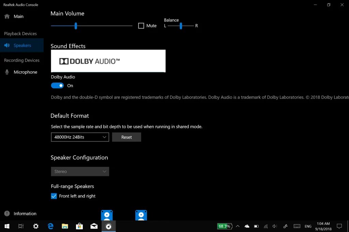Open Settings gear on the taskbar
Screen dimensions: 349x232
[35, 226]
